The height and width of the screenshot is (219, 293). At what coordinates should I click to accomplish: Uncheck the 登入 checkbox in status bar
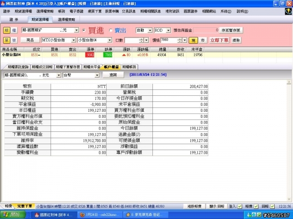(x=239, y=206)
